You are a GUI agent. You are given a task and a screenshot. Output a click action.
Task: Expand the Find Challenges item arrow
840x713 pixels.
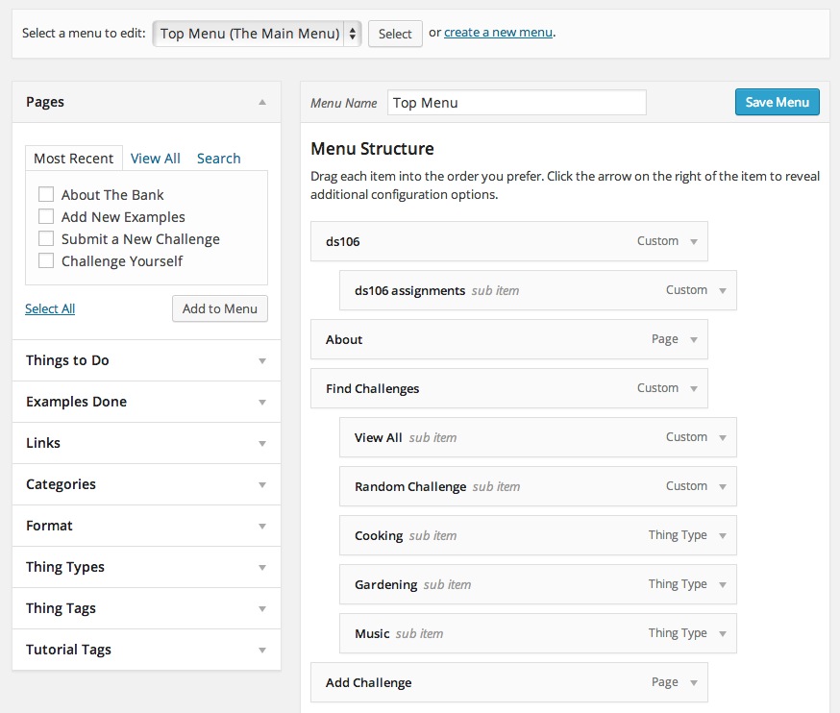[694, 388]
